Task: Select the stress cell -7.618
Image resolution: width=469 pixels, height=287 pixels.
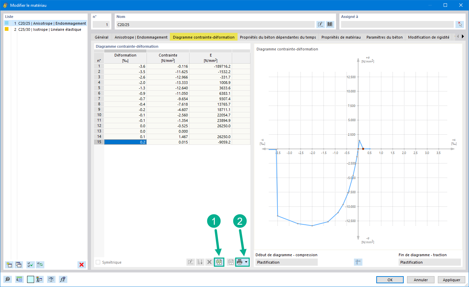Action: tap(168, 104)
